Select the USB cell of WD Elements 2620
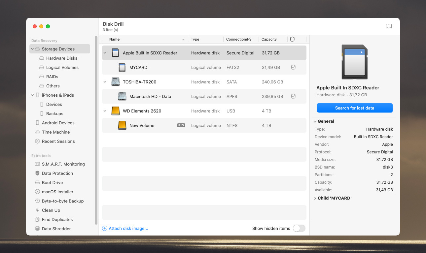Screen dimensions: 426x253 coord(231,111)
